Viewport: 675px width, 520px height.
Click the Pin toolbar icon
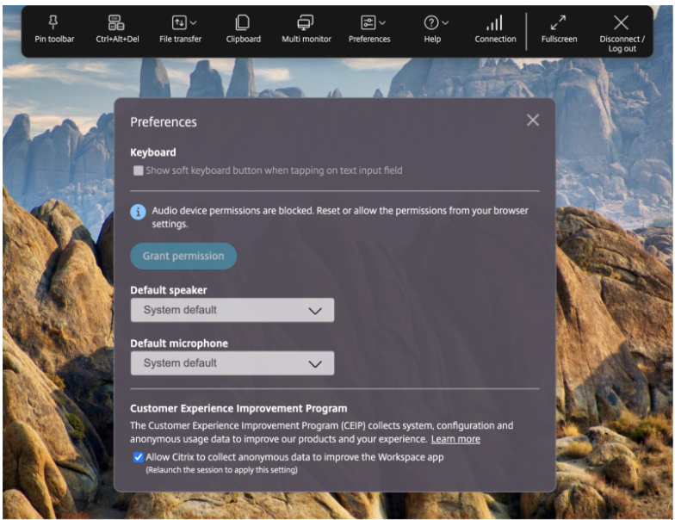[x=54, y=22]
